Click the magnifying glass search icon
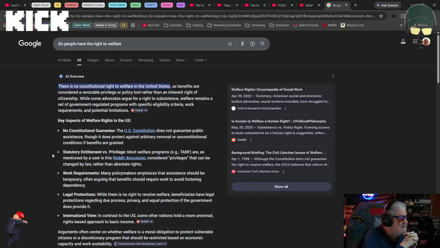440x248 pixels. (x=263, y=44)
